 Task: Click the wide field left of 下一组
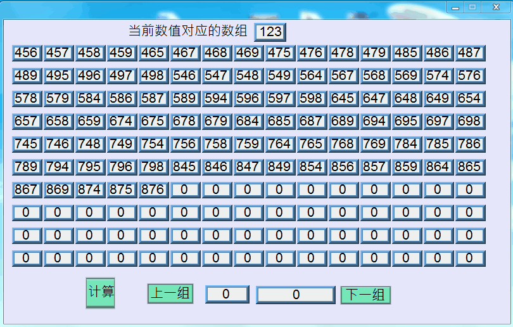point(295,295)
